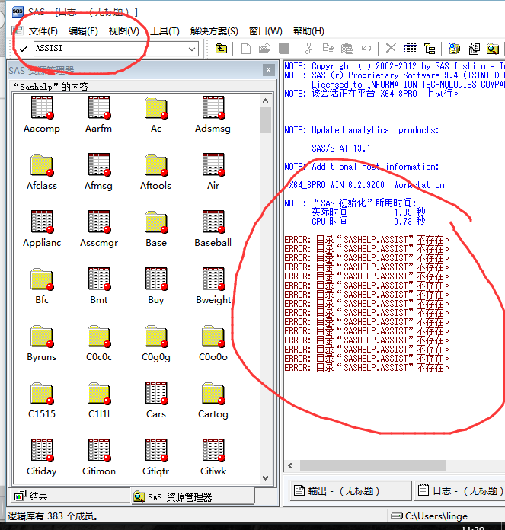The image size is (505, 530).
Task: Click the Save toolbar icon
Action: point(284,49)
